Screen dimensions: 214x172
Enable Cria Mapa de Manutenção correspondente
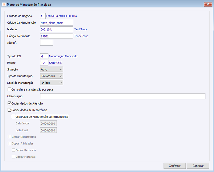(x=13, y=117)
